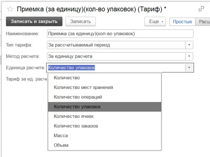Screen dimensions: 210x157
Task: Click the Тариф за ед. расчета label
Action: click(27, 79)
